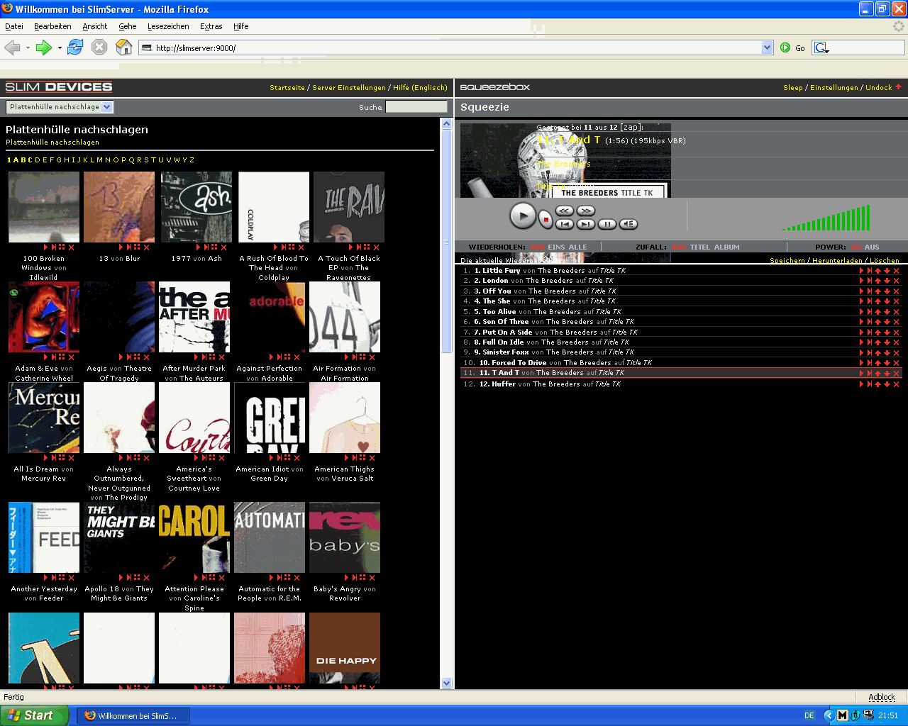Open the Lesezeichen menu
This screenshot has height=726, width=908.
(168, 26)
